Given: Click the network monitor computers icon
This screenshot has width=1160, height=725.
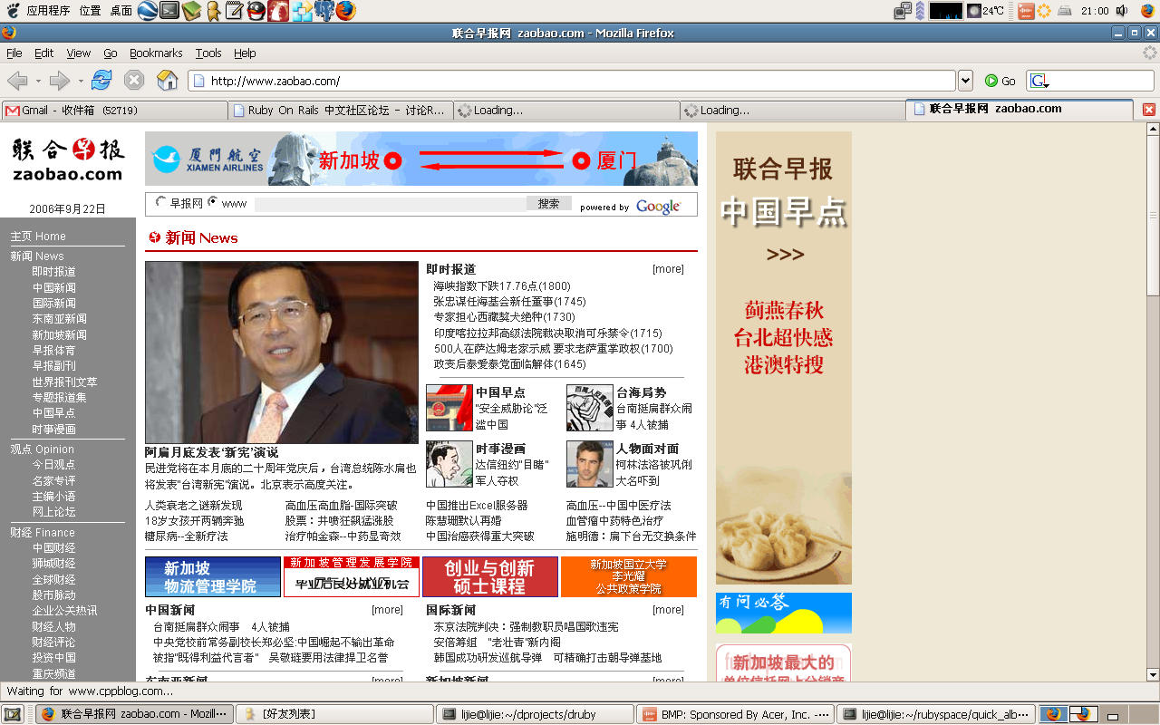Looking at the screenshot, I should [903, 11].
